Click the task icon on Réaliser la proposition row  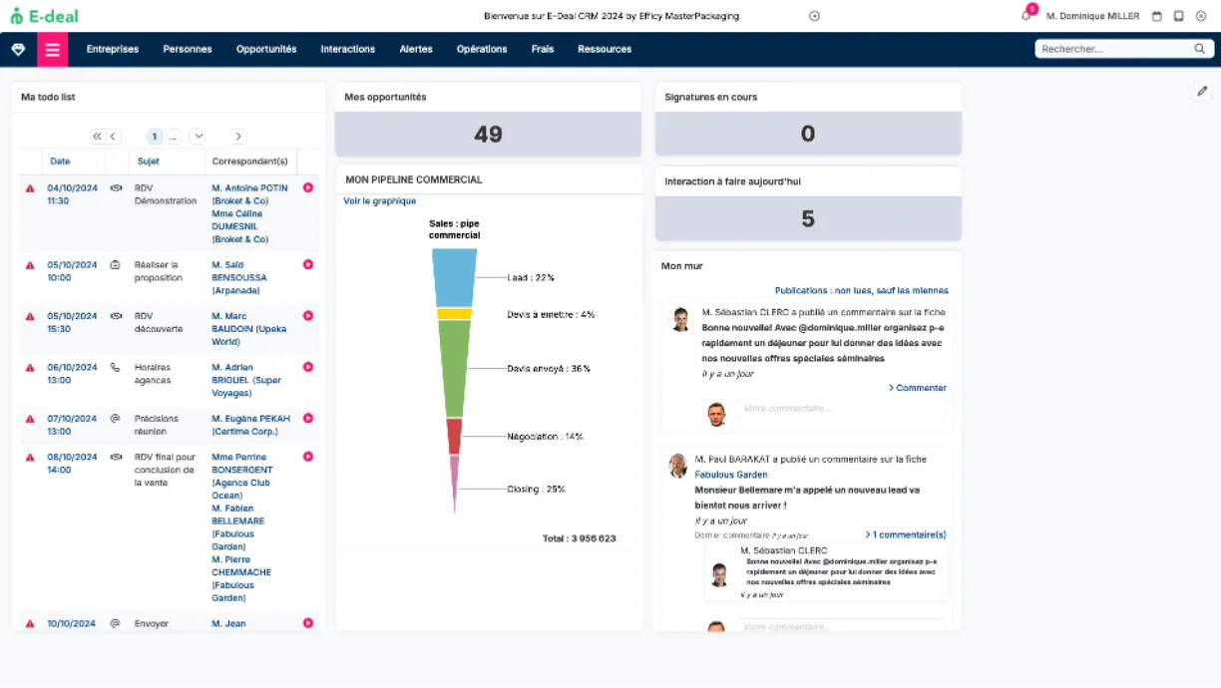115,264
